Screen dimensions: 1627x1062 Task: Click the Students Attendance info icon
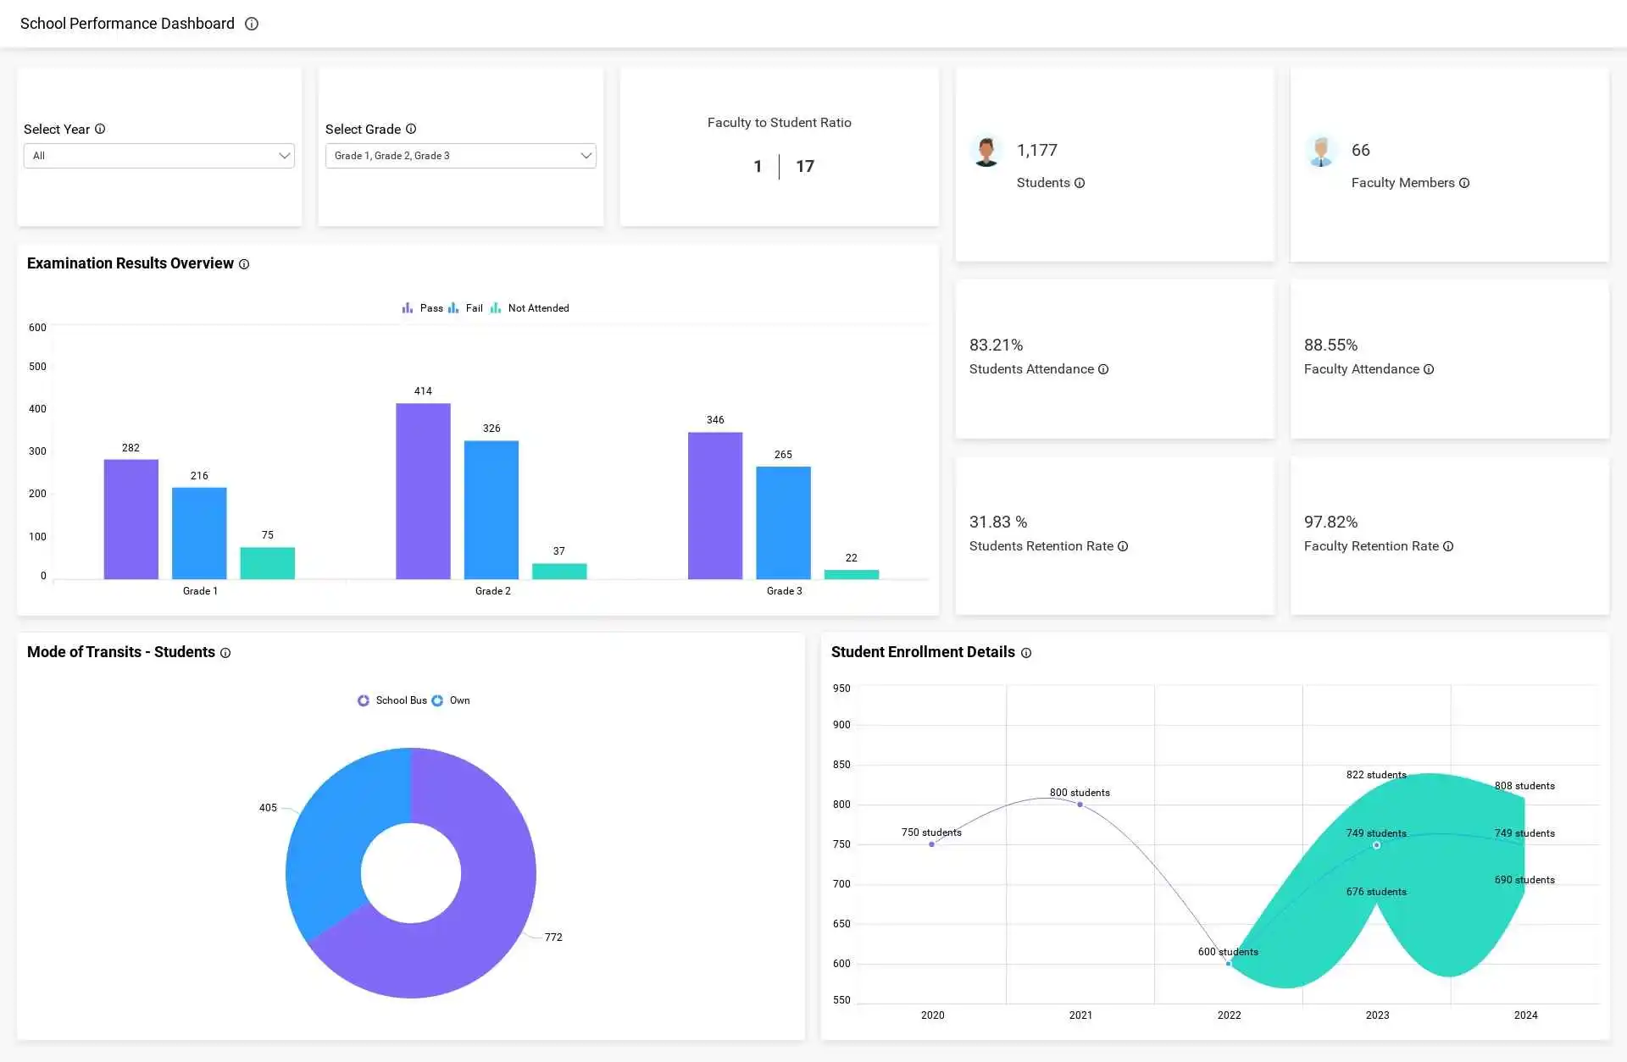coord(1102,369)
